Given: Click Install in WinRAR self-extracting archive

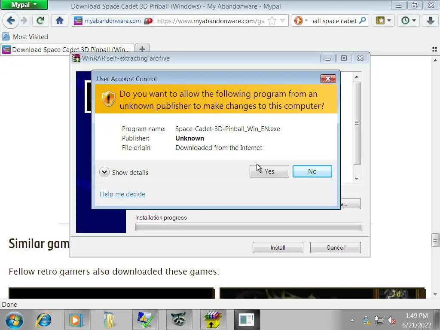Looking at the screenshot, I should [x=278, y=247].
